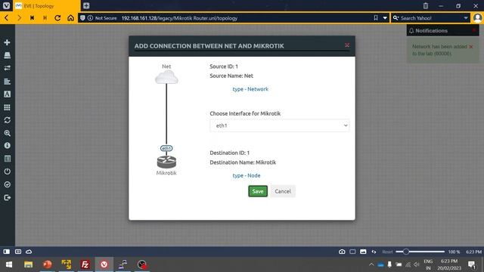Open the Startup-configs sidebar icon

click(x=7, y=82)
